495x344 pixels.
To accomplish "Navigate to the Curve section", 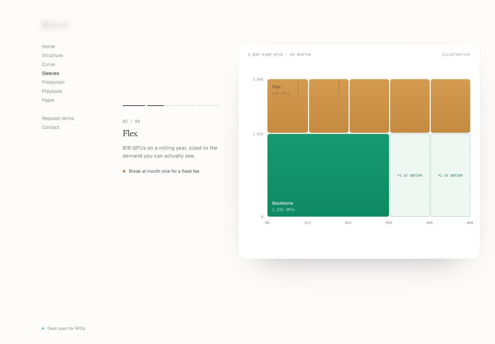I will coord(48,64).
